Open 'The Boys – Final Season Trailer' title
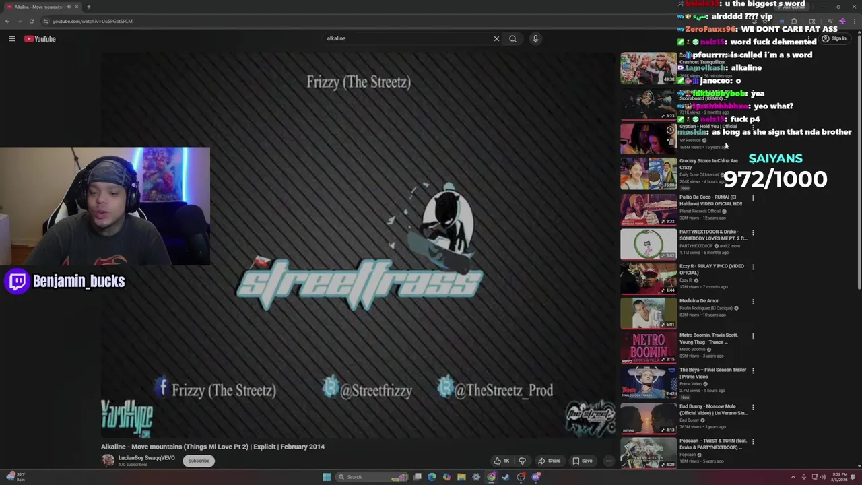 [712, 373]
